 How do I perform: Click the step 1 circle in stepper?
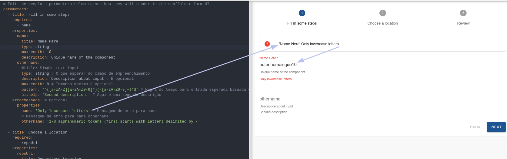(x=302, y=13)
